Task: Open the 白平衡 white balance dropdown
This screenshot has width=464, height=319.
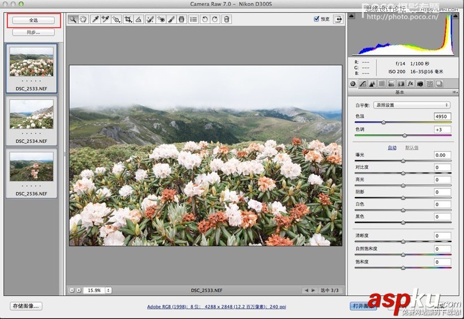Action: 411,105
